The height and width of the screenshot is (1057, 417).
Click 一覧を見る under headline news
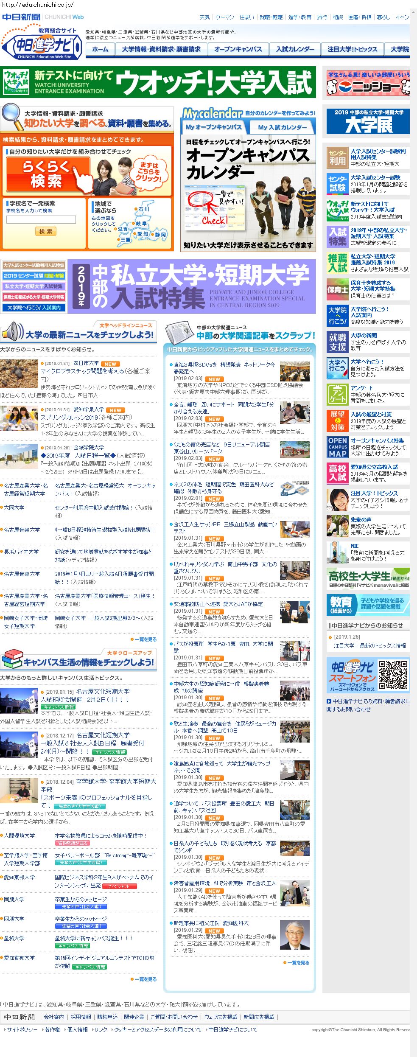(x=146, y=639)
